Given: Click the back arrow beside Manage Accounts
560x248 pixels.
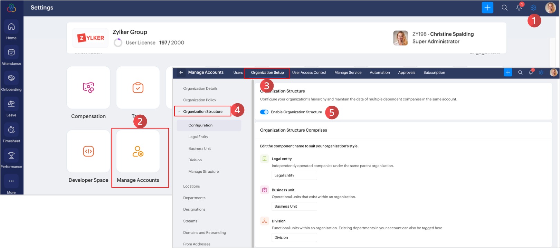Looking at the screenshot, I should pyautogui.click(x=181, y=73).
